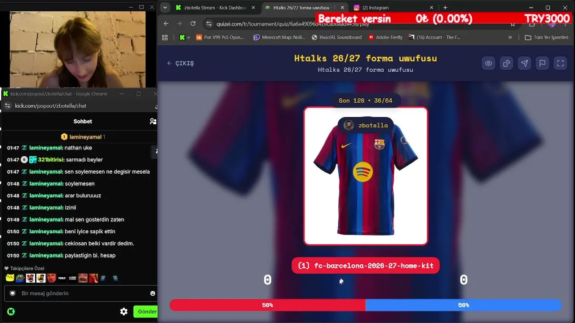Open chat settings gear
The width and height of the screenshot is (575, 323).
tap(124, 312)
